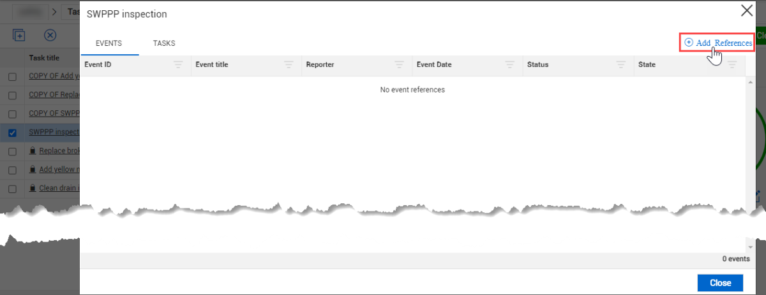Image resolution: width=766 pixels, height=295 pixels.
Task: Click the Add References link
Action: click(x=717, y=43)
